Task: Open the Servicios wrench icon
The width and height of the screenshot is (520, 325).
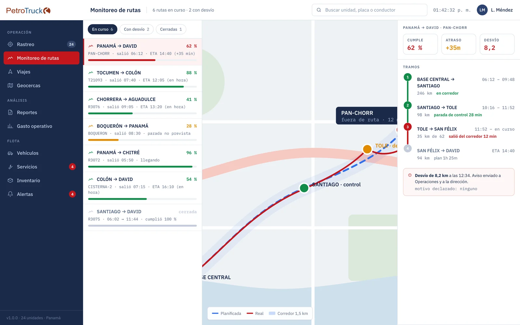Action: click(x=10, y=167)
